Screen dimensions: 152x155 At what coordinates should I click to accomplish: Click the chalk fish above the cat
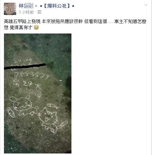[52, 106]
